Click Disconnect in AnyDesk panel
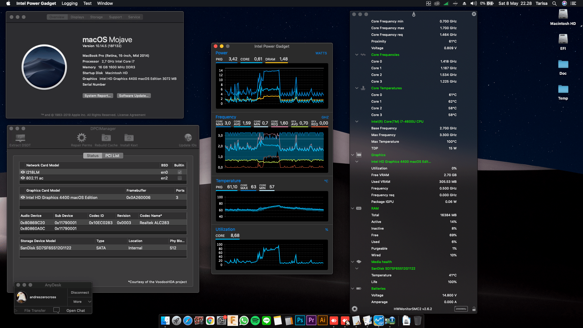The height and width of the screenshot is (328, 583). (x=80, y=292)
